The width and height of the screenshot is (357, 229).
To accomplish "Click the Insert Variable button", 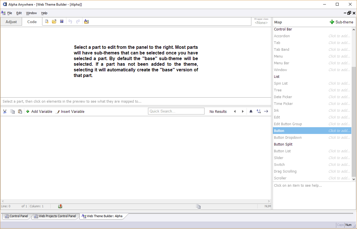I will pyautogui.click(x=70, y=111).
